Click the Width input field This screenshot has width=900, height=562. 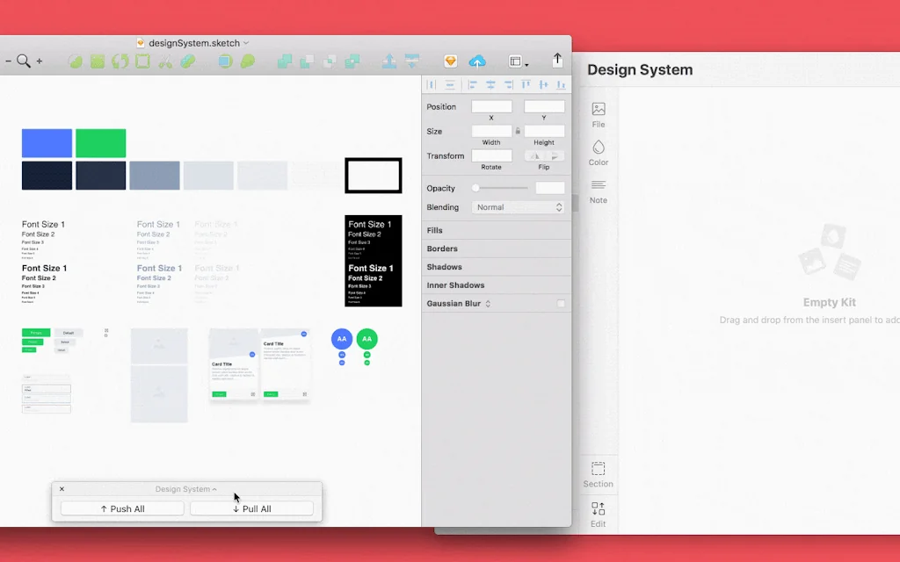[491, 132]
